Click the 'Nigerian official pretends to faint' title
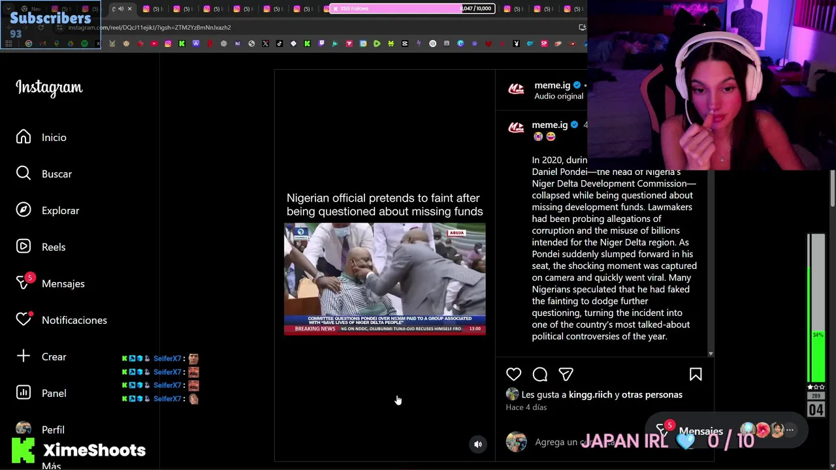This screenshot has height=470, width=836. [385, 204]
